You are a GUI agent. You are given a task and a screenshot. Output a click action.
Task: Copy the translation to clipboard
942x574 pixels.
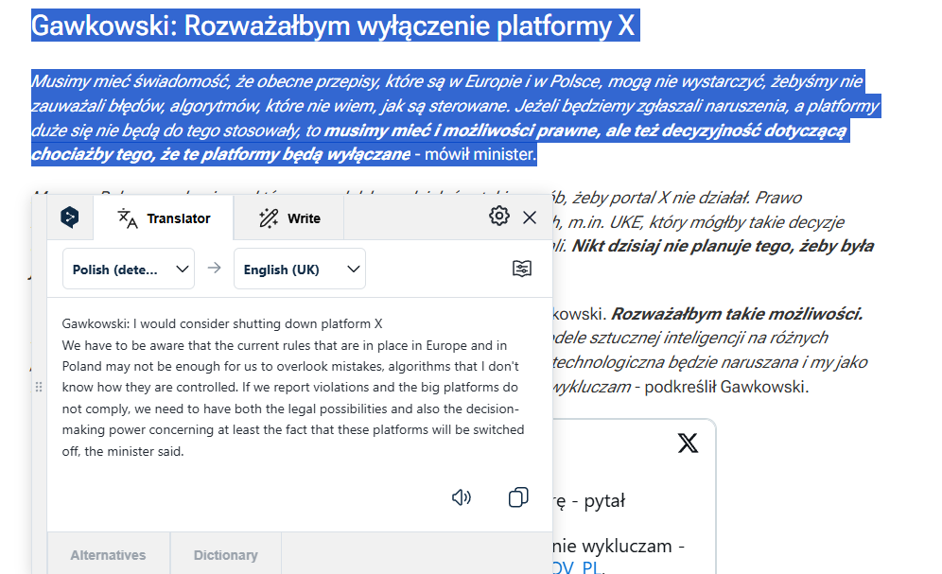[518, 497]
